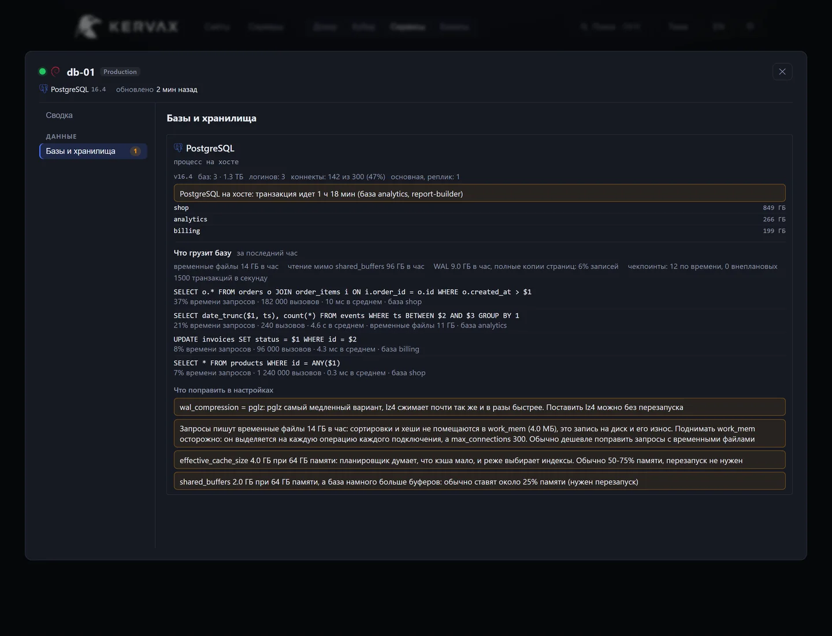Select the analytics database row
This screenshot has height=636, width=832.
pos(480,219)
